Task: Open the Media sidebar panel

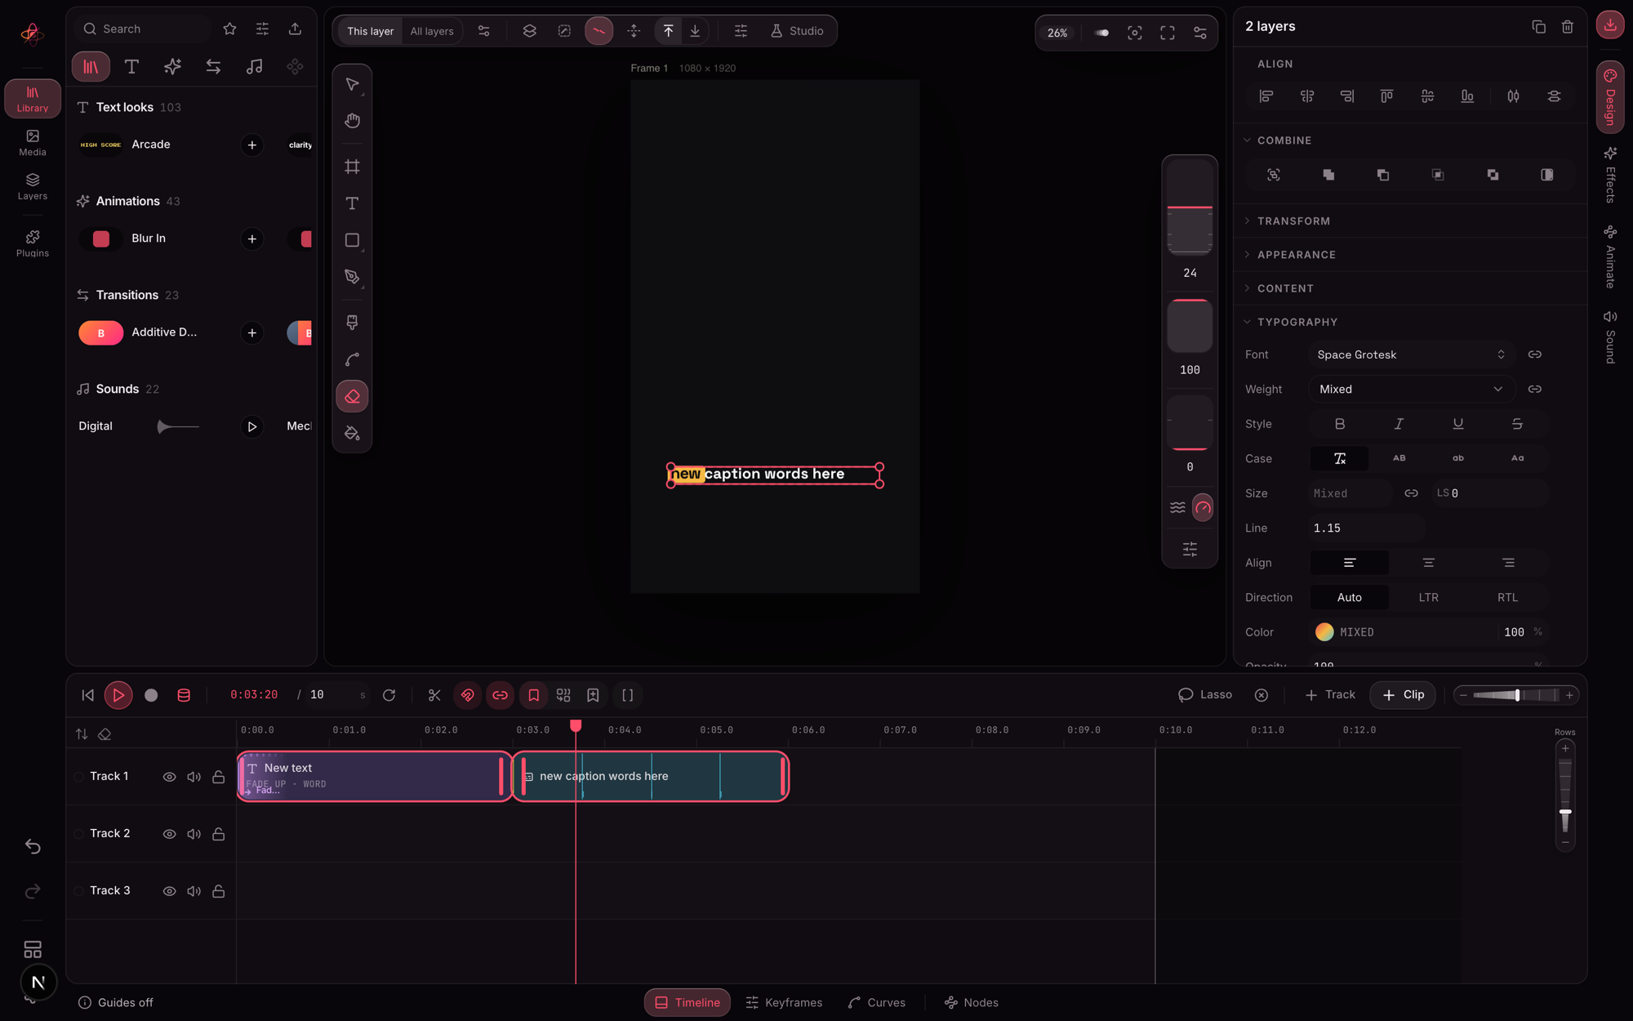Action: coord(33,142)
